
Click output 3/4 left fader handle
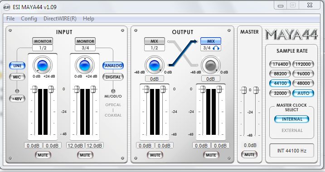coord(203,89)
